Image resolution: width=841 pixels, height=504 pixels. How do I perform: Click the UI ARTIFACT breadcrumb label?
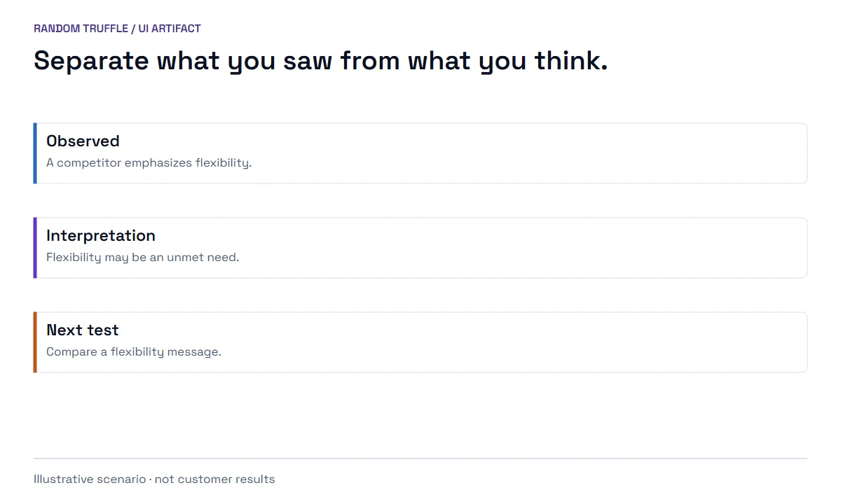(170, 29)
